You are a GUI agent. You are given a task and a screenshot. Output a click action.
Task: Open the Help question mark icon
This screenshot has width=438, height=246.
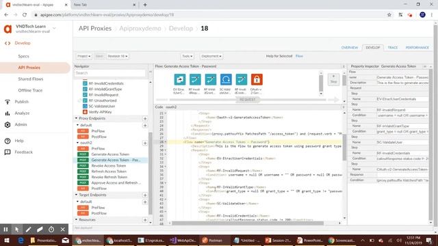[x=8, y=141]
